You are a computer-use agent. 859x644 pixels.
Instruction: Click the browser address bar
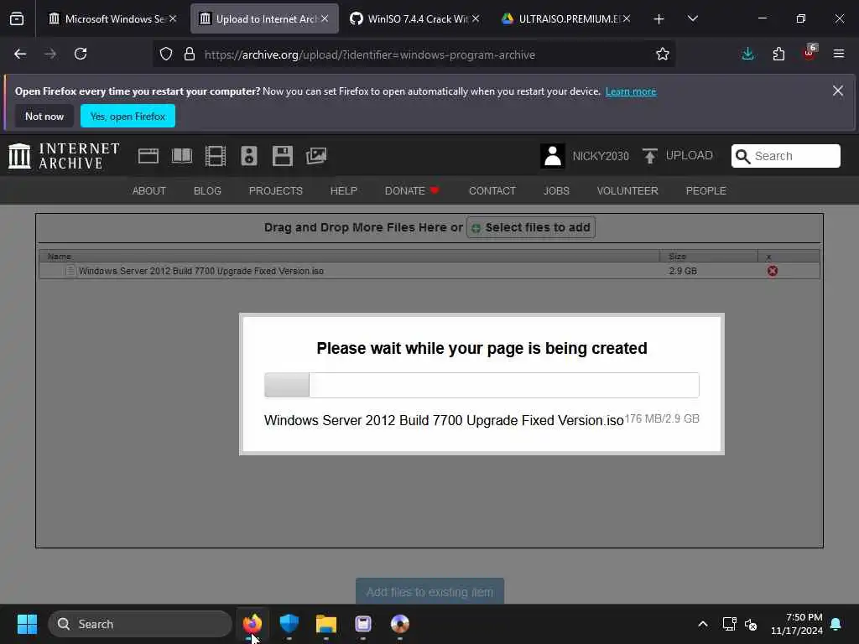tap(414, 55)
